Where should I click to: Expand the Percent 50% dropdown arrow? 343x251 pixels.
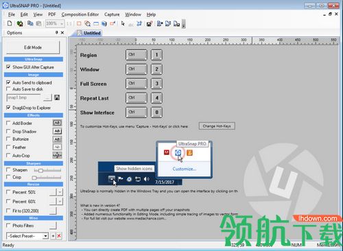coord(60,192)
